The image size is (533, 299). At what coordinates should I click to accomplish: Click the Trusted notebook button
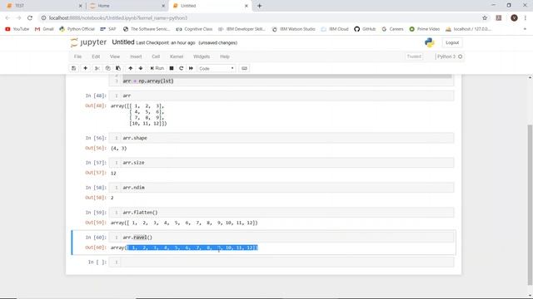click(x=414, y=56)
